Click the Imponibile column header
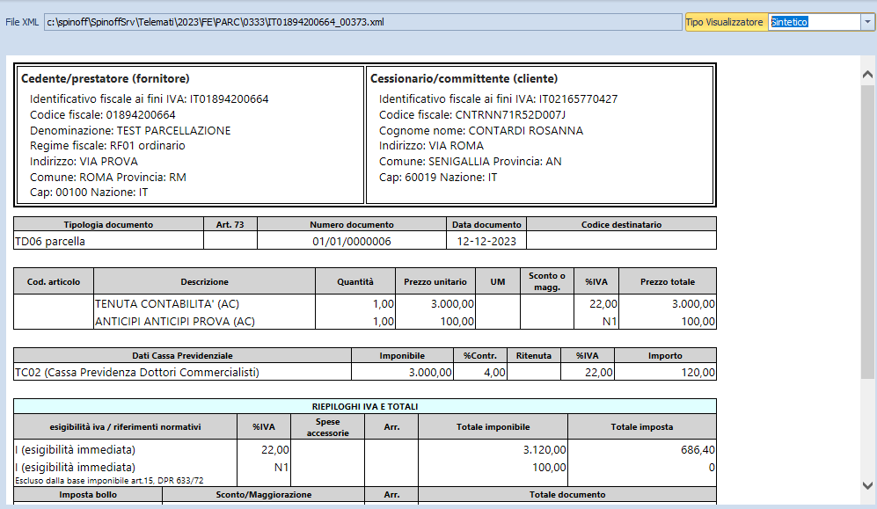This screenshot has height=509, width=877. [402, 355]
